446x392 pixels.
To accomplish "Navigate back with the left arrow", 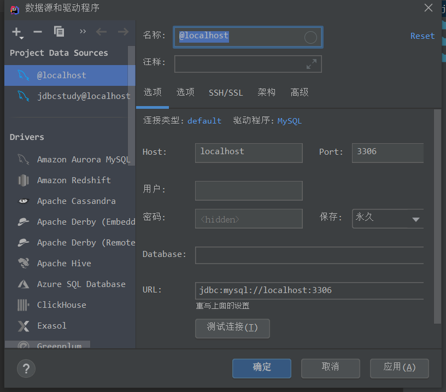I will 101,32.
